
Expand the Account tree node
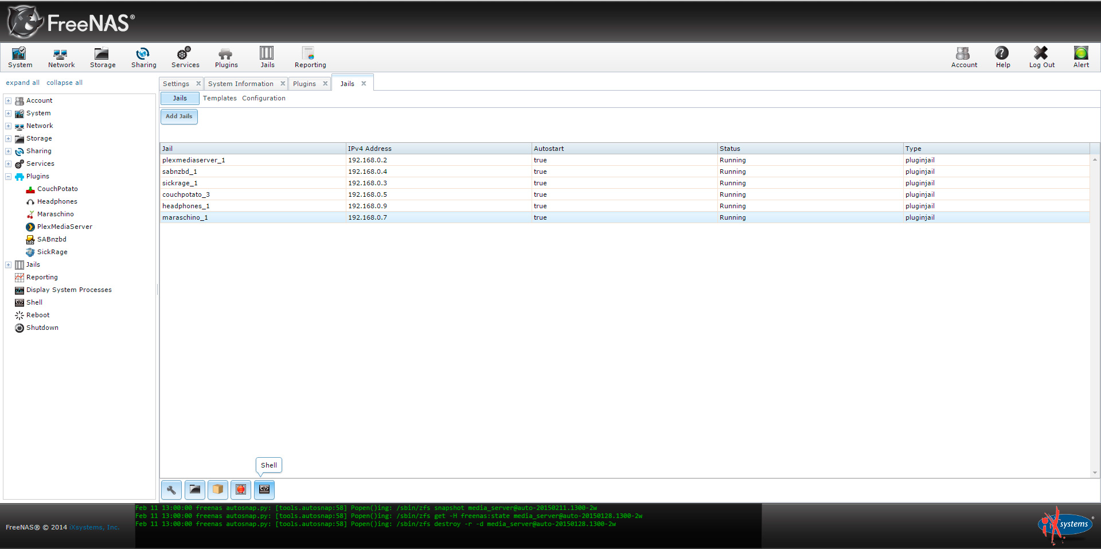point(9,100)
